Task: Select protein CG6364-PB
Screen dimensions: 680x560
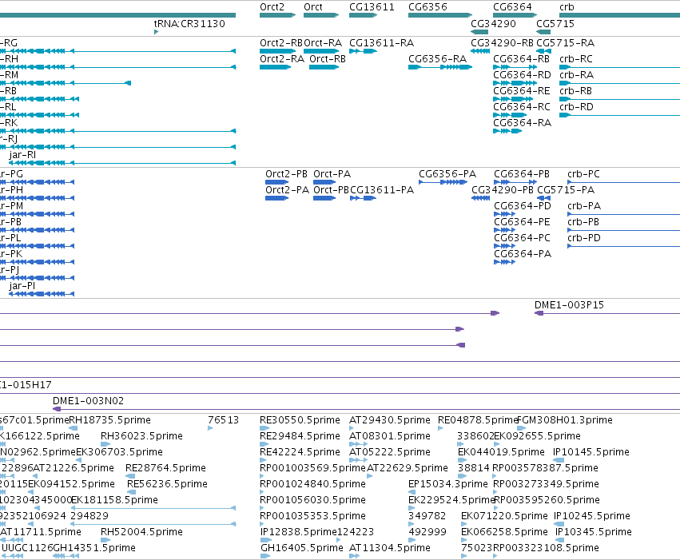Action: click(x=515, y=182)
